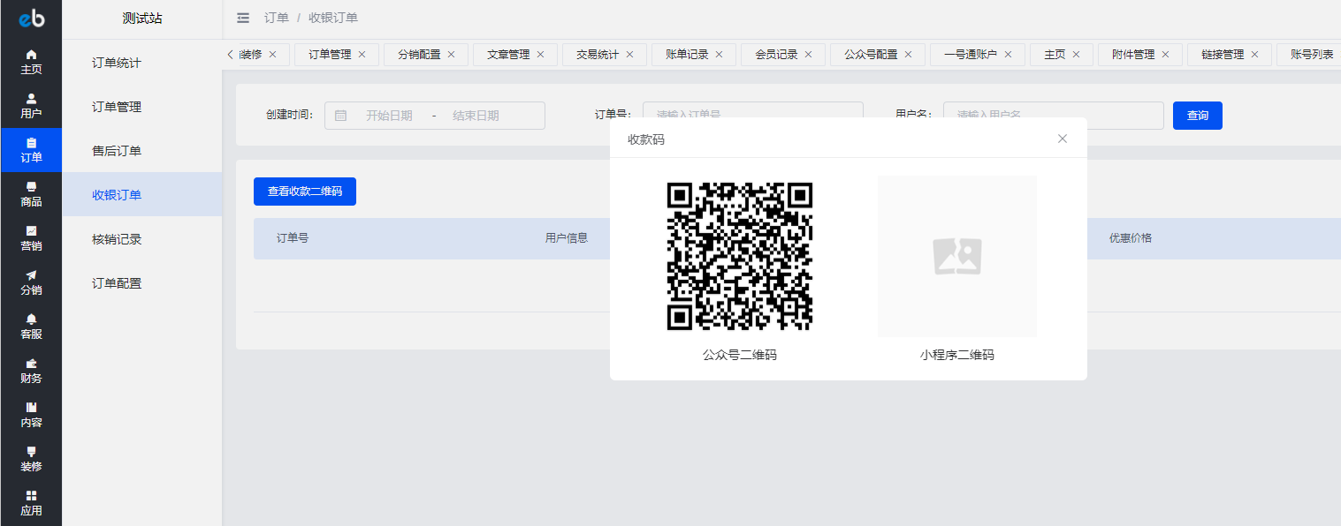Click the 订单 breadcrumb link
1341x526 pixels.
click(276, 18)
